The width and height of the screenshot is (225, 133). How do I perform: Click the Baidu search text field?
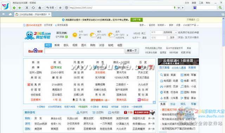click(84, 51)
